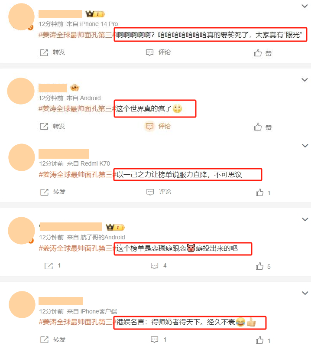
Task: Open hashtag #姜涛全球最帅面孔第三# in the first post
Action: [77, 35]
